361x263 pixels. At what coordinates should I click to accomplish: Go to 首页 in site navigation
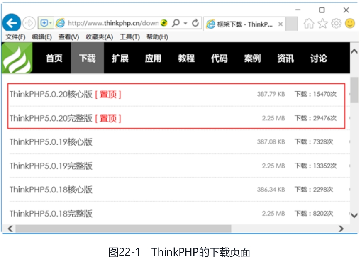54,58
